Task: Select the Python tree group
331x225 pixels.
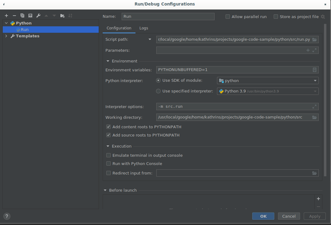Action: pos(24,23)
